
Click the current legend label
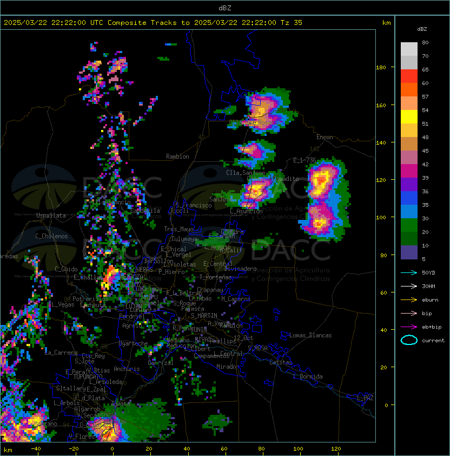[x=433, y=341]
